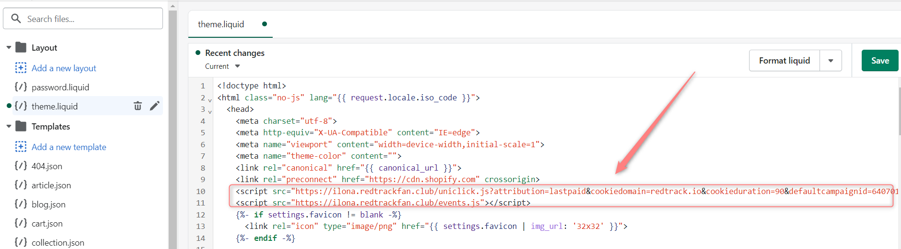
Task: Click the plus icon next to Add a new layout
Action: (x=21, y=68)
